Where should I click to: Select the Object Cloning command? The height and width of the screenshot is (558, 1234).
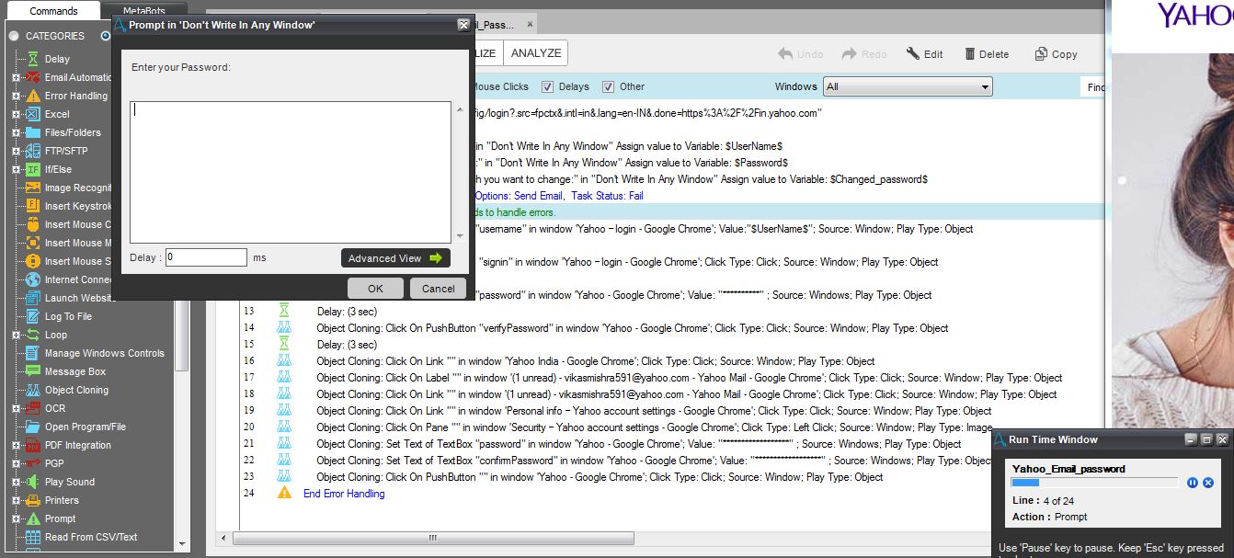pos(76,390)
